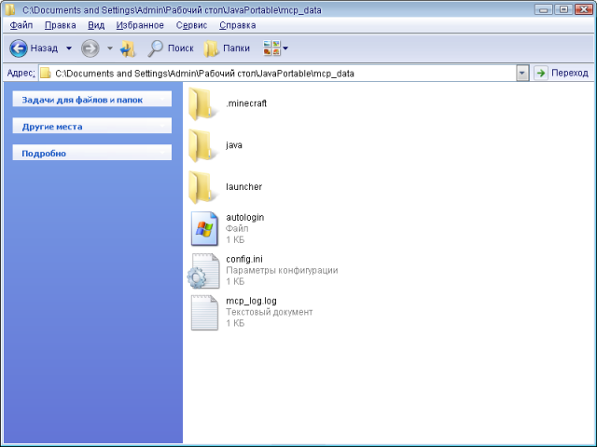Expand the 'Задачи для файлов и папок' panel
Image resolution: width=597 pixels, height=447 pixels.
91,99
